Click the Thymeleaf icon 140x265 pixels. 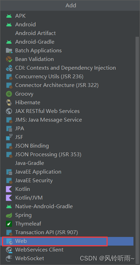click(9, 224)
